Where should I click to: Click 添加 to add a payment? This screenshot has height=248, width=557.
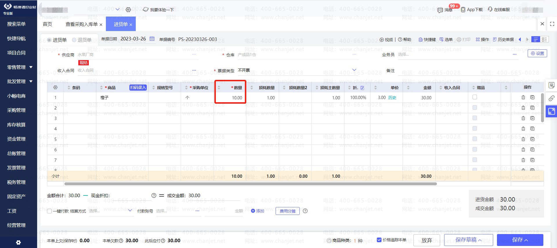pos(258,211)
